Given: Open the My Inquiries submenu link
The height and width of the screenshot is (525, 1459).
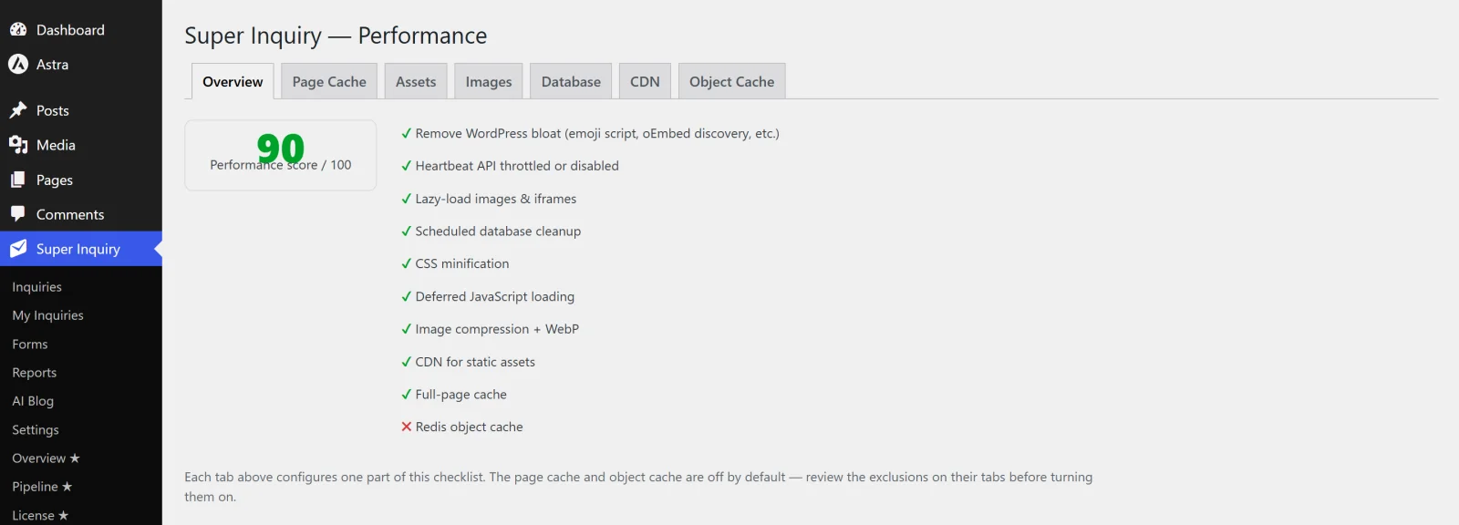Looking at the screenshot, I should 47,315.
